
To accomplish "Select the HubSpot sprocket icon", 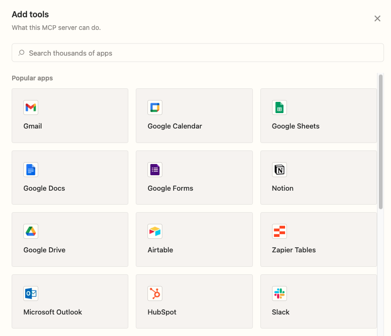I will pos(155,293).
